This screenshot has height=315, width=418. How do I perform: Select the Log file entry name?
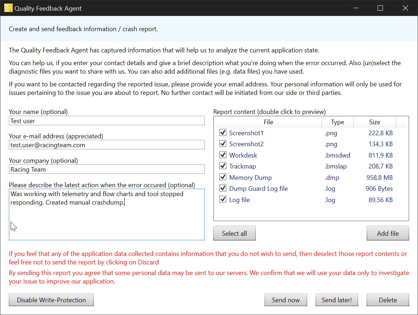coord(239,200)
